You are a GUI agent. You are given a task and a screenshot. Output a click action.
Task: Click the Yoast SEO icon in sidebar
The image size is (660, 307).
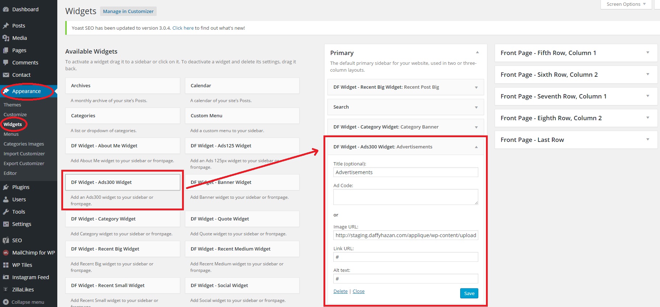(6, 240)
